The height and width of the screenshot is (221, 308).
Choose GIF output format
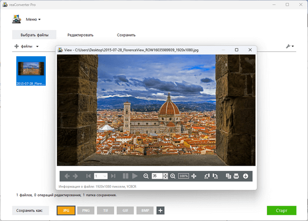click(125, 210)
